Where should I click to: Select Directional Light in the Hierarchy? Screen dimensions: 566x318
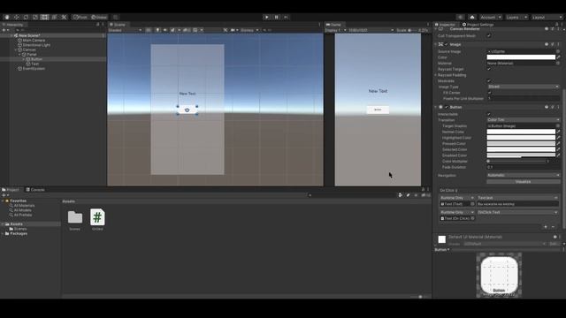34,45
